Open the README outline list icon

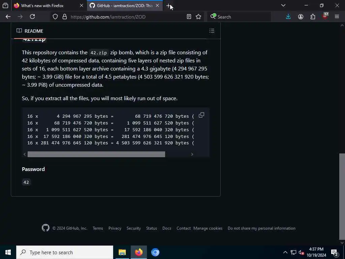pyautogui.click(x=212, y=31)
